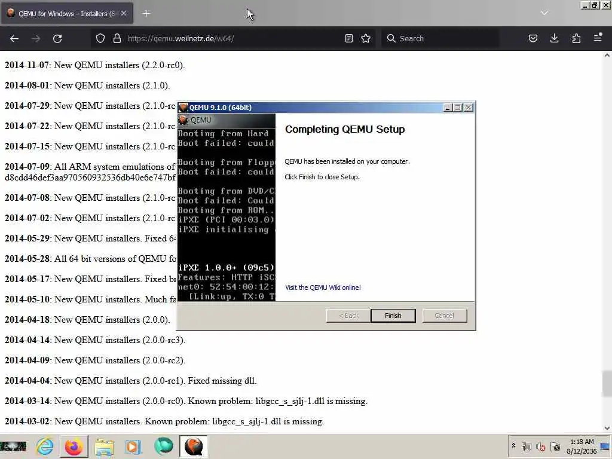
Task: Minimize the QEMU 9.1.0 installer window
Action: click(448, 108)
